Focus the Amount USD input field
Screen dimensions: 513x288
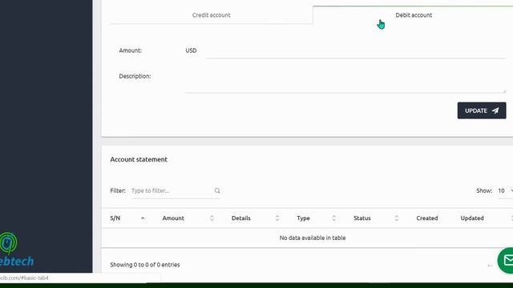[x=356, y=50]
